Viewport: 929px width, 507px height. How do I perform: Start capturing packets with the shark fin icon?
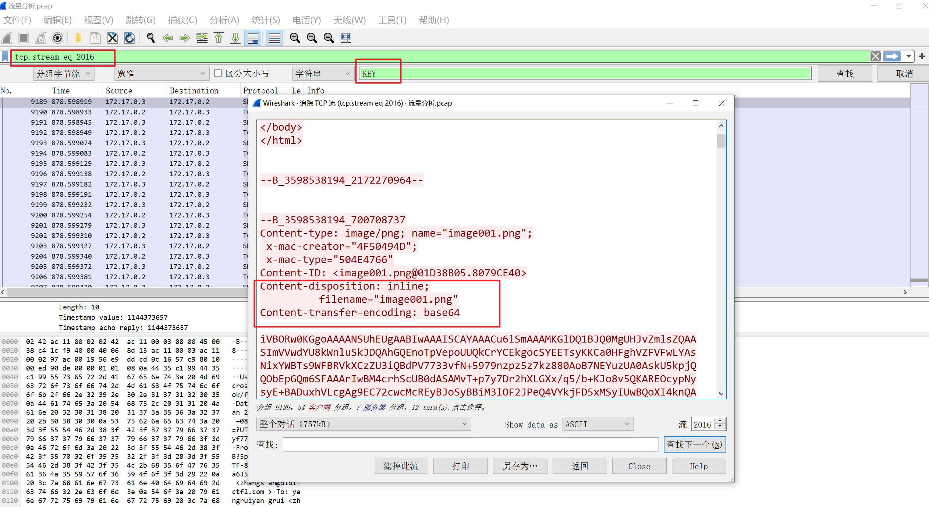click(x=7, y=38)
